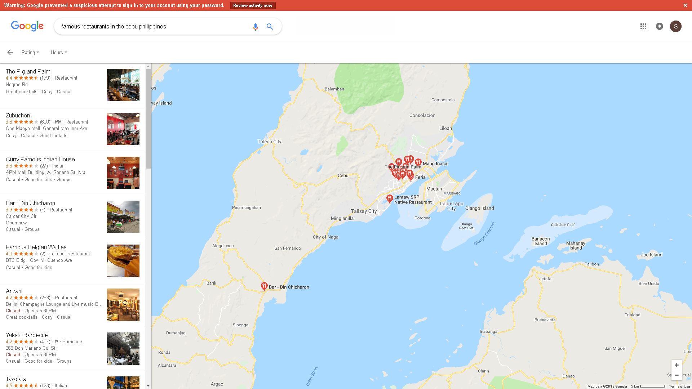Expand the Rating filter dropdown

pyautogui.click(x=30, y=52)
